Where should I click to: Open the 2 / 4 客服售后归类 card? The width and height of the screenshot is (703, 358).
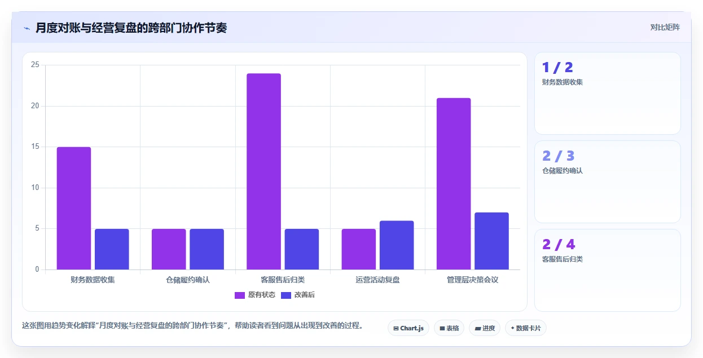pyautogui.click(x=607, y=270)
